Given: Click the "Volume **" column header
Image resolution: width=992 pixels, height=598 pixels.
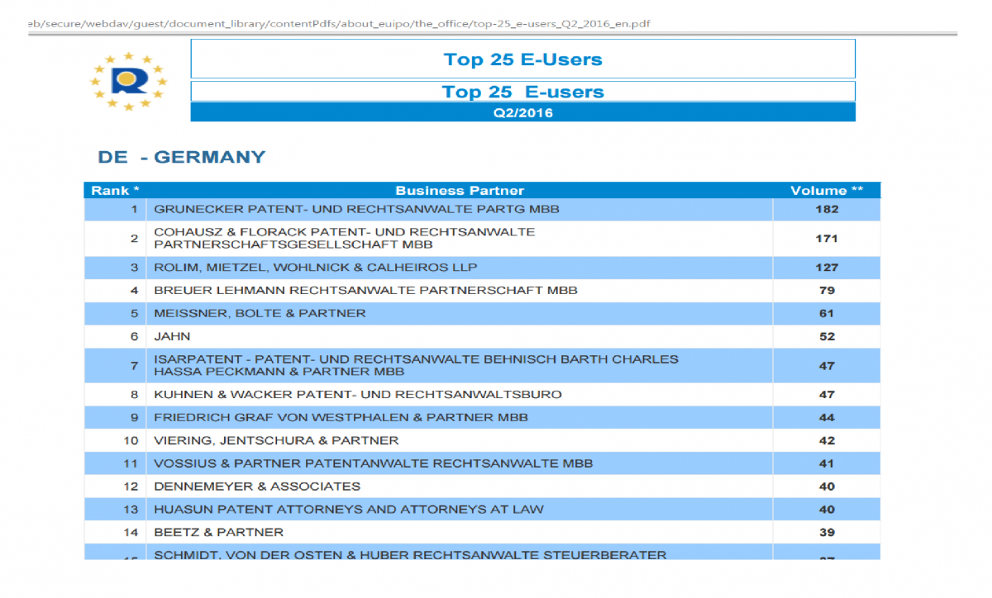Looking at the screenshot, I should pyautogui.click(x=827, y=190).
